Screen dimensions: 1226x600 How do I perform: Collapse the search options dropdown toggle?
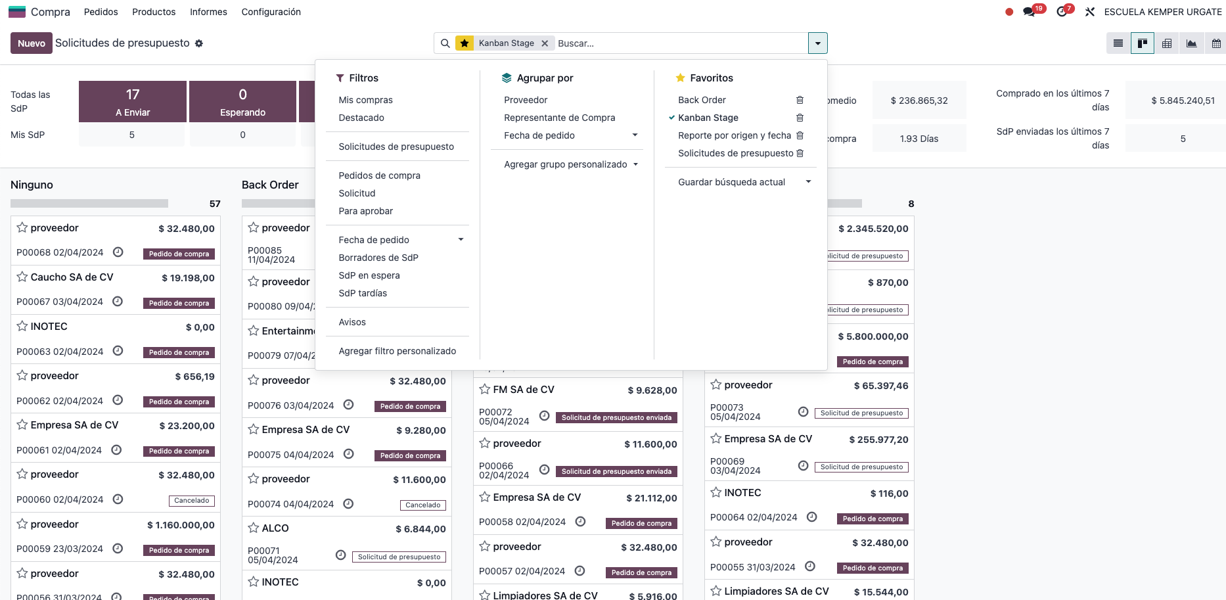pyautogui.click(x=818, y=43)
